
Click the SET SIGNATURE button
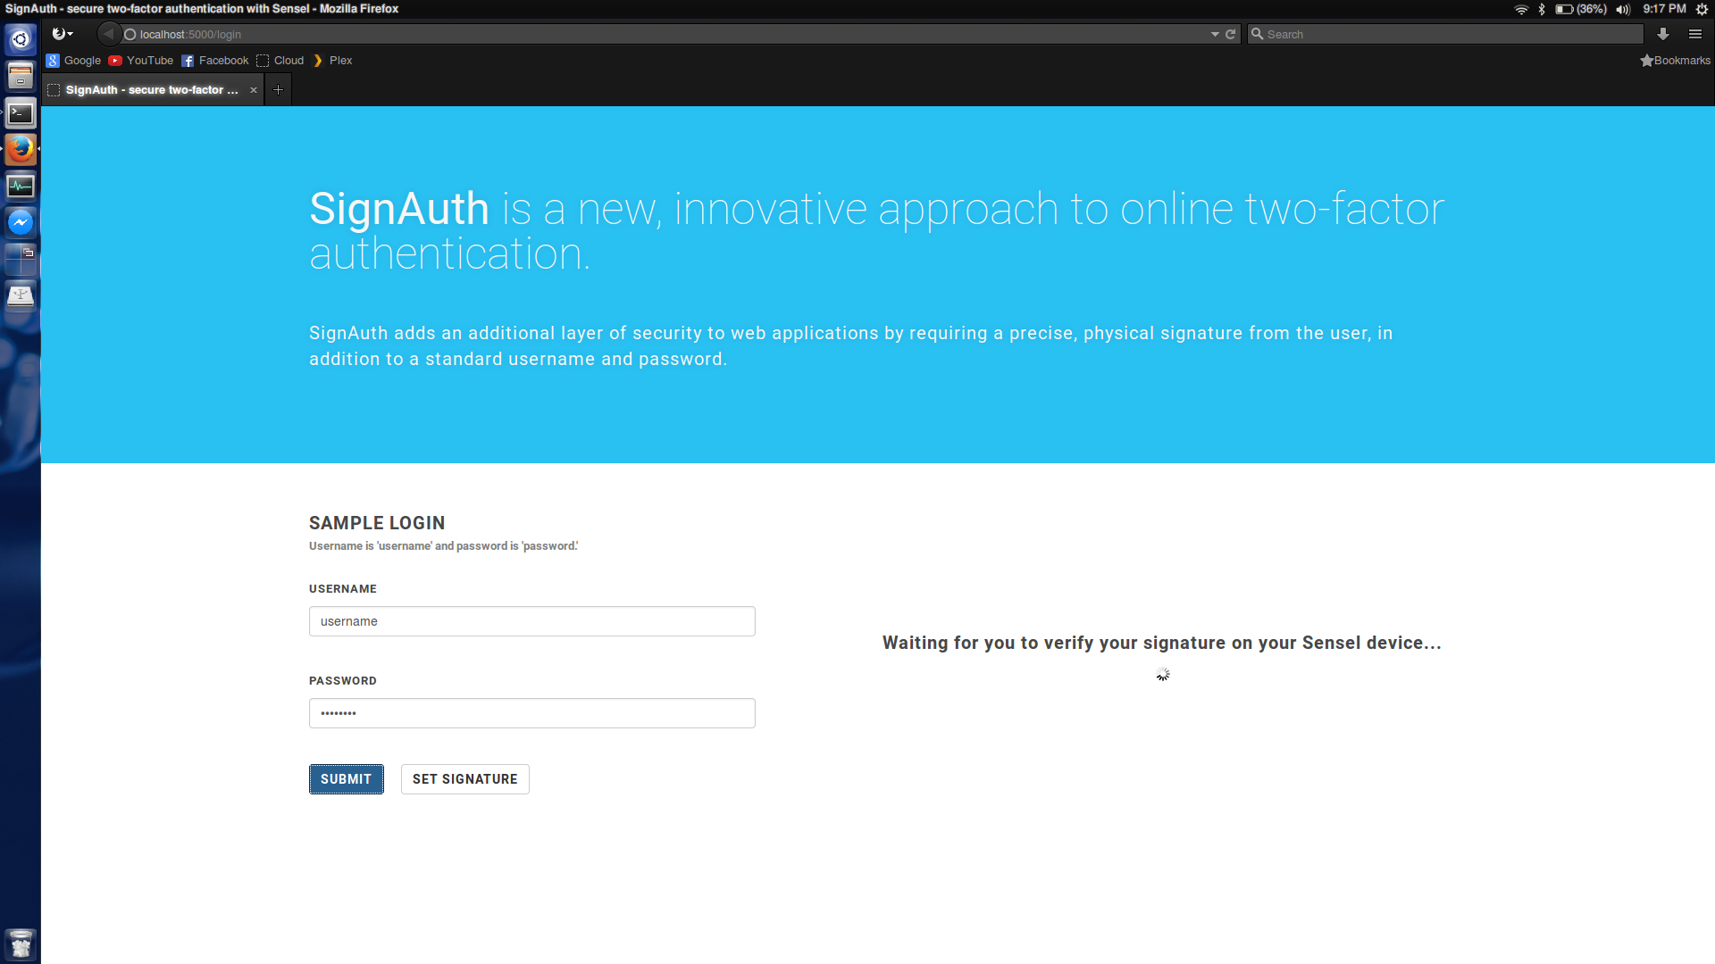464,779
